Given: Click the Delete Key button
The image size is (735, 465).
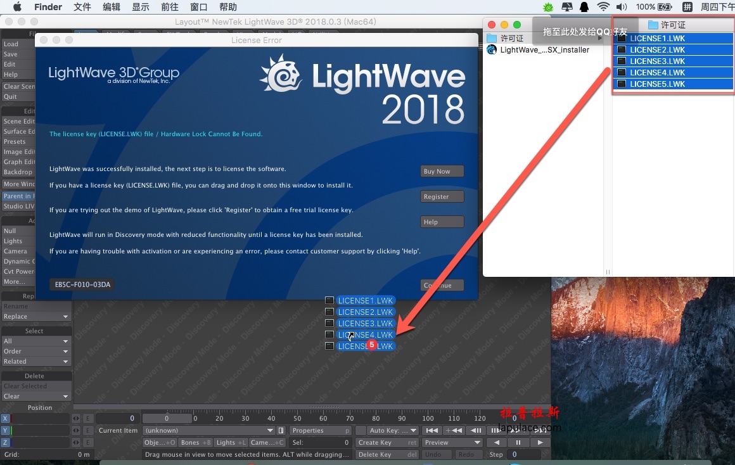Looking at the screenshot, I should (x=387, y=455).
